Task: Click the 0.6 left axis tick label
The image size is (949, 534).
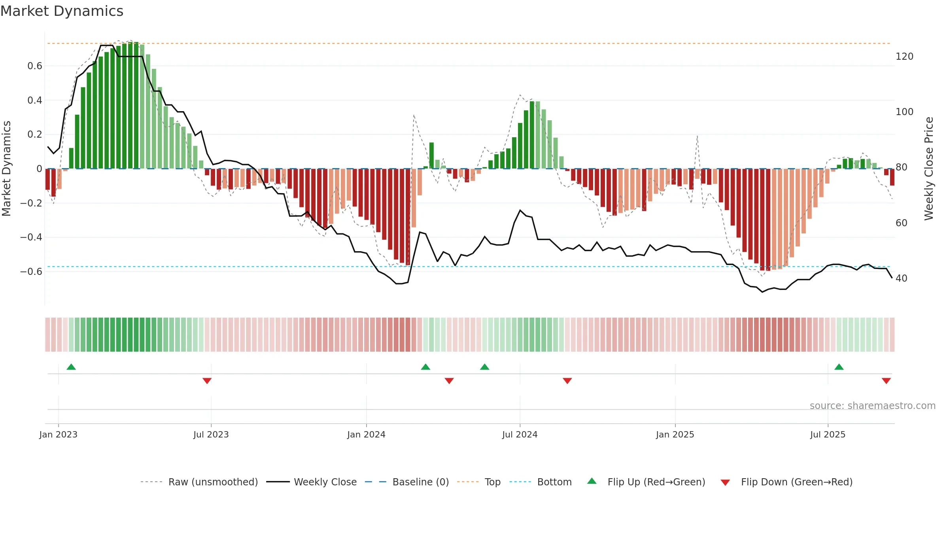Action: tap(35, 66)
